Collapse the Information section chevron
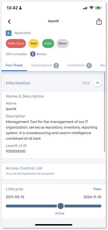Screen dimensions: 108x230 click(x=97, y=83)
